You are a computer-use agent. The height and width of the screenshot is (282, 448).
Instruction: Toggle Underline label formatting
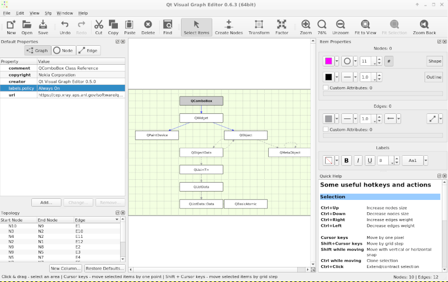[x=370, y=161]
